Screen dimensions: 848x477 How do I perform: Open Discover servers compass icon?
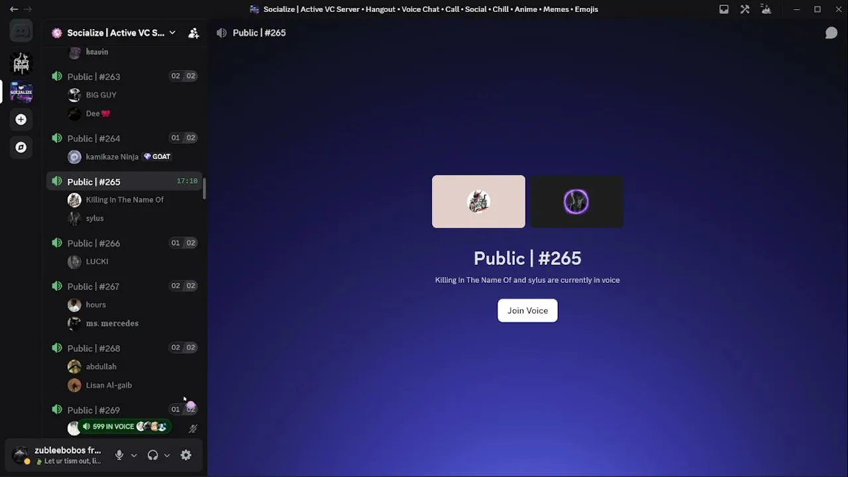pyautogui.click(x=21, y=147)
